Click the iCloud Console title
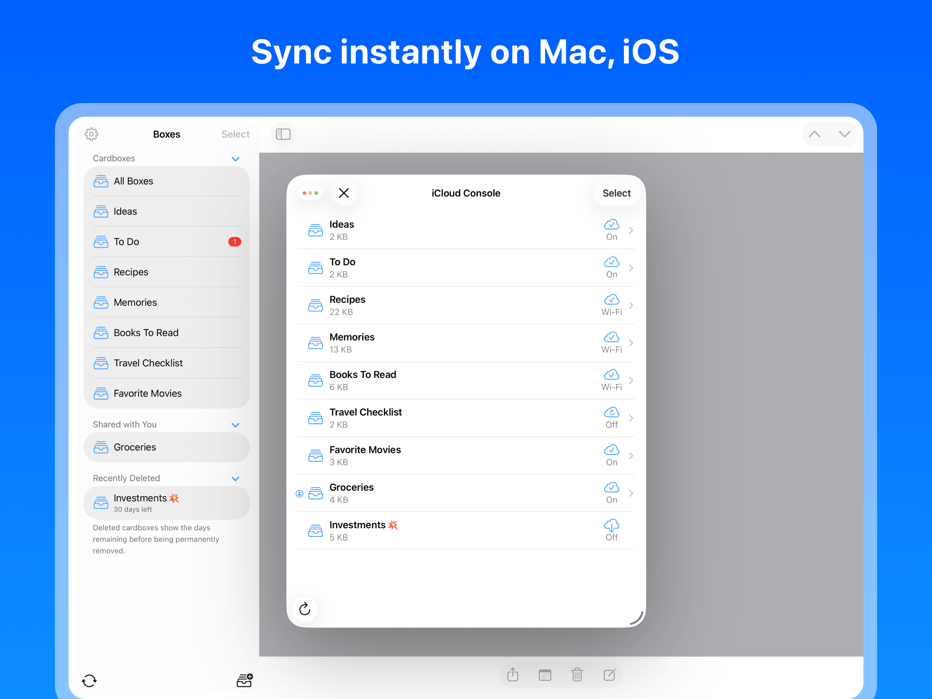 coord(466,193)
